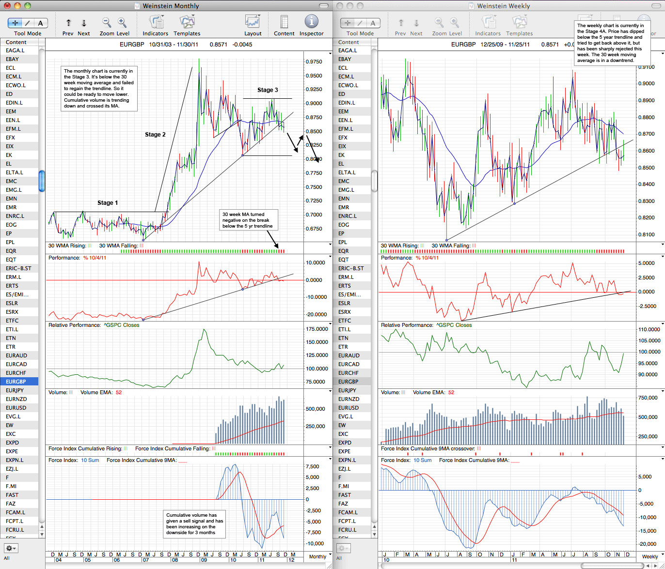Image resolution: width=665 pixels, height=569 pixels.
Task: Click the Weekly symbol list scroll thumb
Action: click(374, 181)
